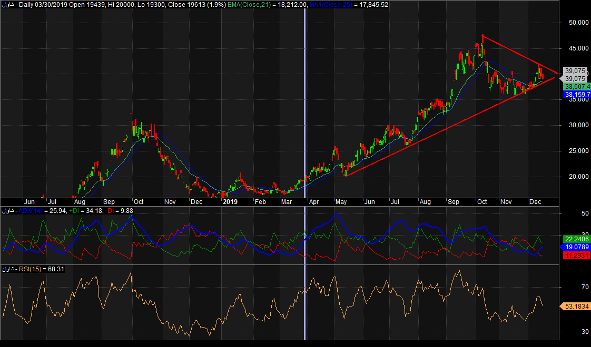Click the 30,000 price axis label
Image resolution: width=591 pixels, height=347 pixels.
pos(578,125)
